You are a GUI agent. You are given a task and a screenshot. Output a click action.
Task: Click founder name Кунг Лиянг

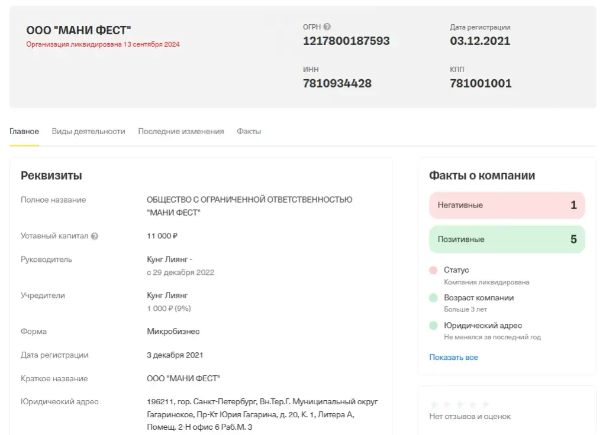pyautogui.click(x=167, y=296)
